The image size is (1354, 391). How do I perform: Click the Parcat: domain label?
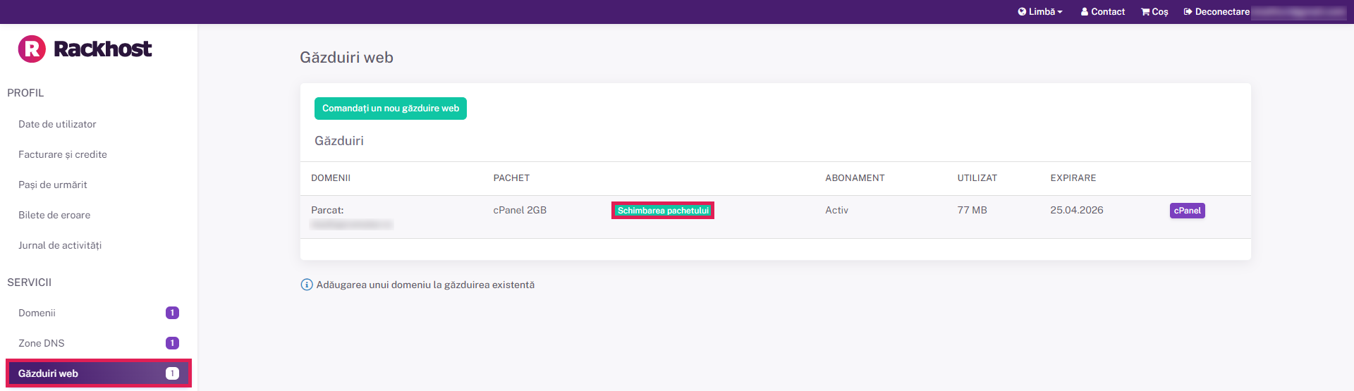click(x=327, y=210)
